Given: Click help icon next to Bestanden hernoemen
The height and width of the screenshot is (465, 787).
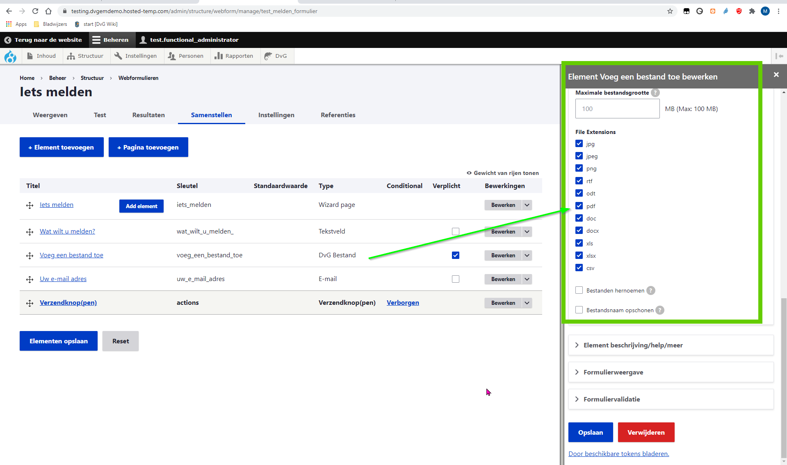Looking at the screenshot, I should coord(651,290).
